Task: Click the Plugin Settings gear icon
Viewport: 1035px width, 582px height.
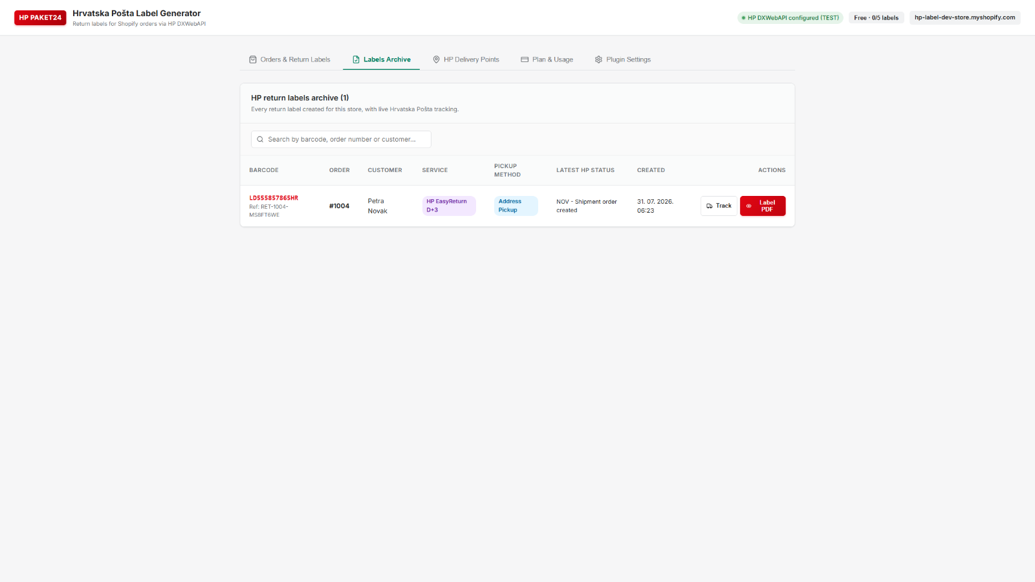Action: 598,59
